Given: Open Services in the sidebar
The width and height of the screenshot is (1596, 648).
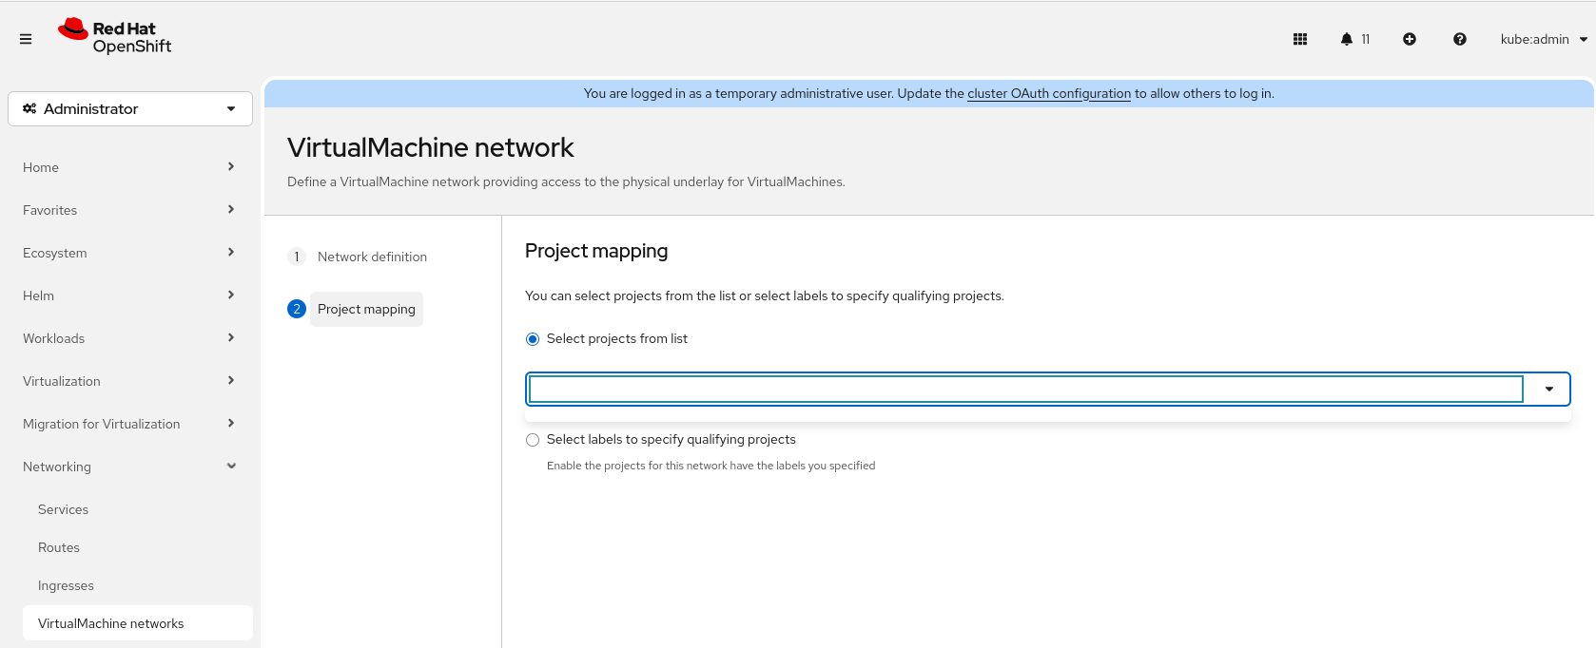Looking at the screenshot, I should 64,509.
